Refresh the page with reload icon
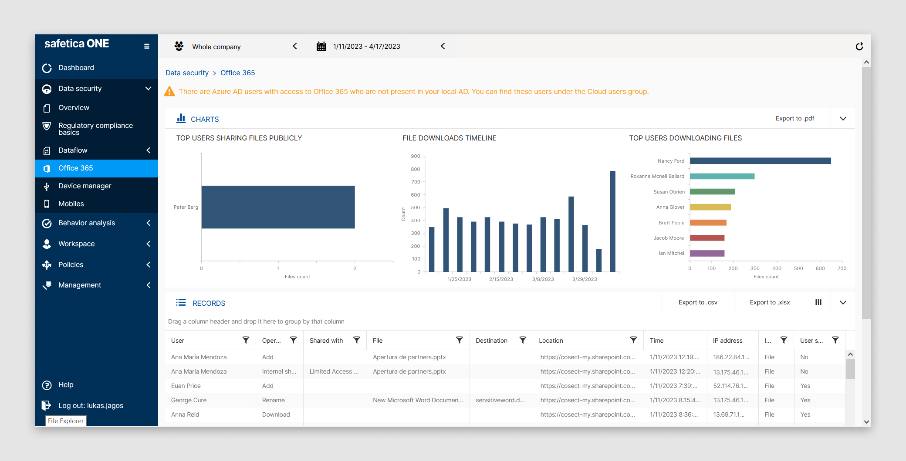 [859, 46]
